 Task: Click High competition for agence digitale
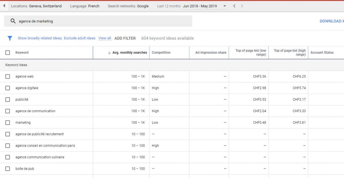point(155,88)
